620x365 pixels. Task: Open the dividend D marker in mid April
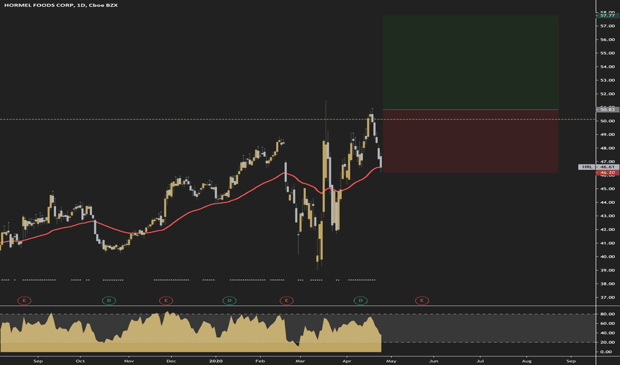tap(360, 301)
